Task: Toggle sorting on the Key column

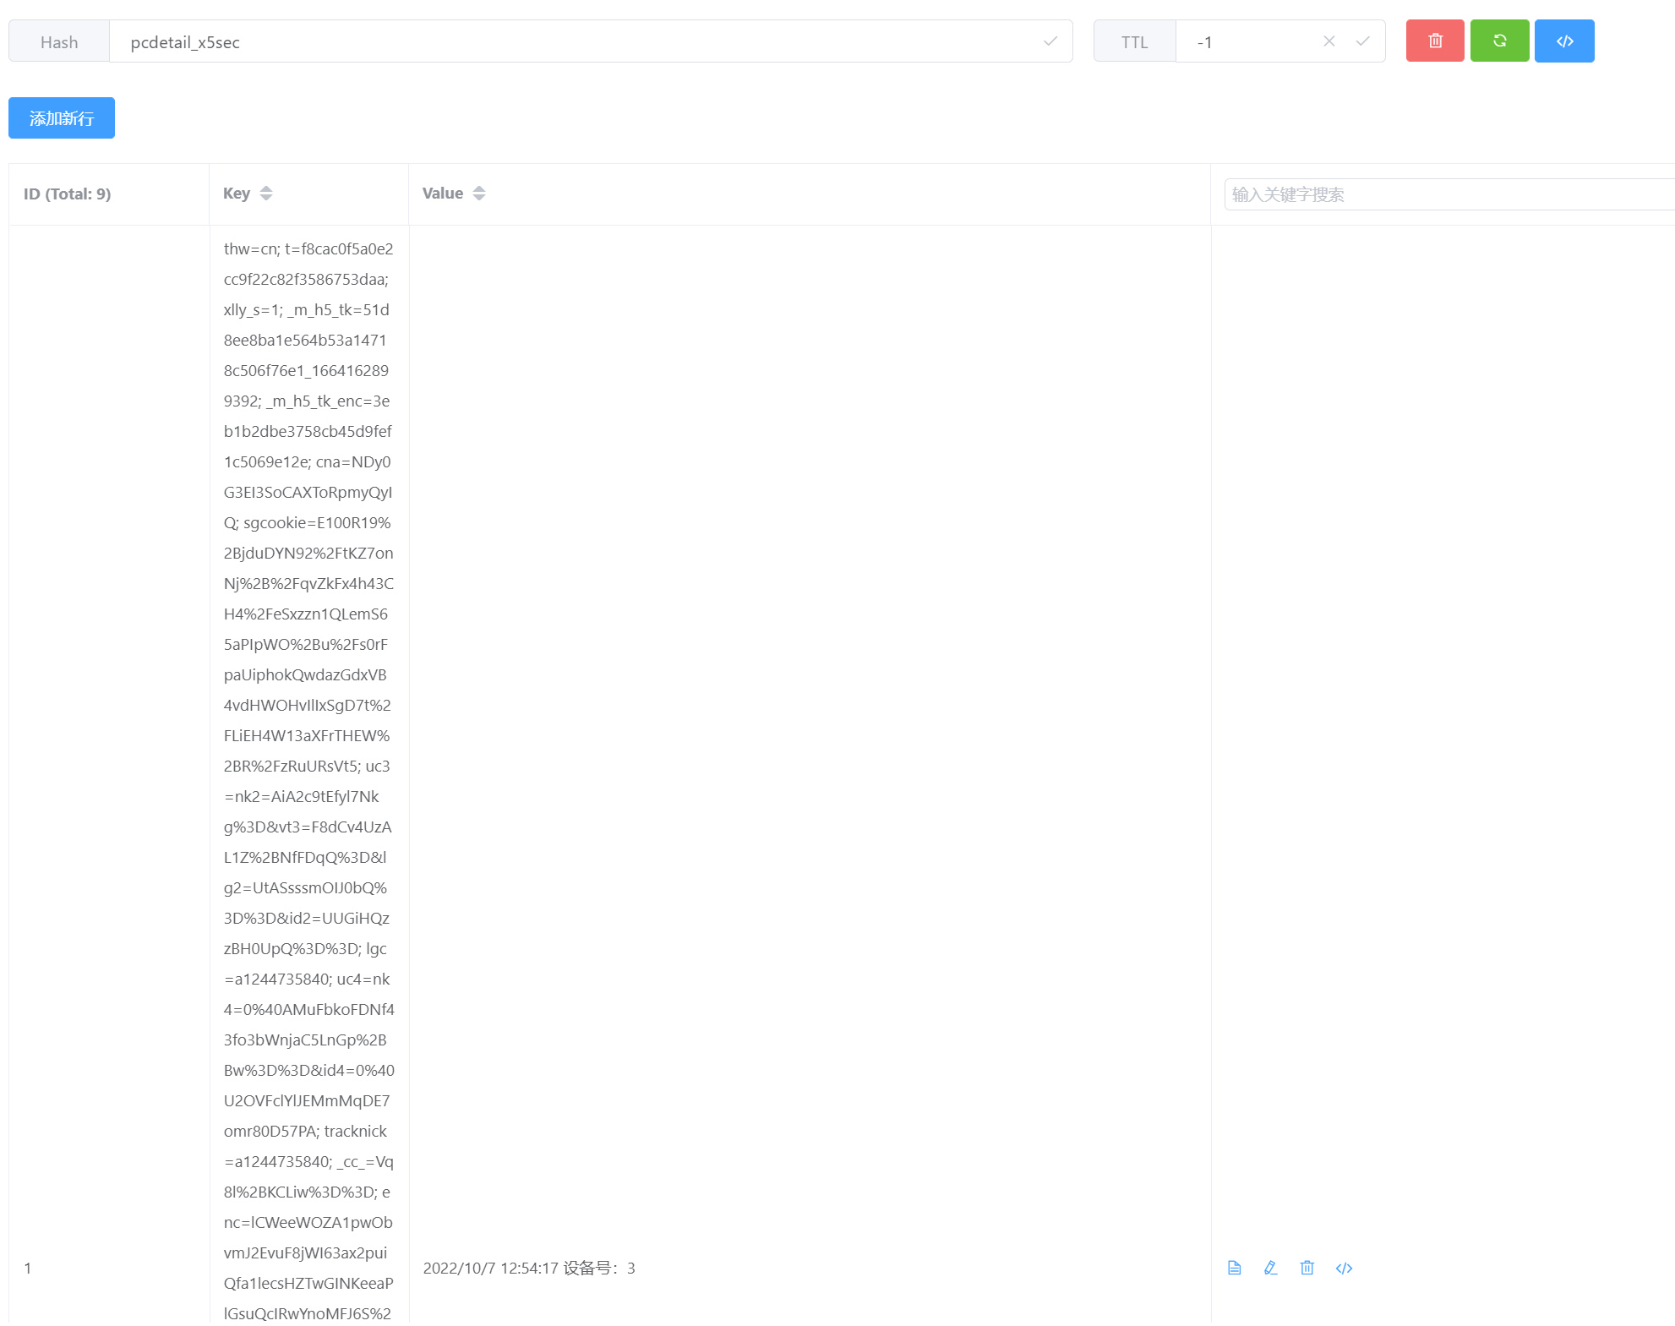Action: click(265, 193)
